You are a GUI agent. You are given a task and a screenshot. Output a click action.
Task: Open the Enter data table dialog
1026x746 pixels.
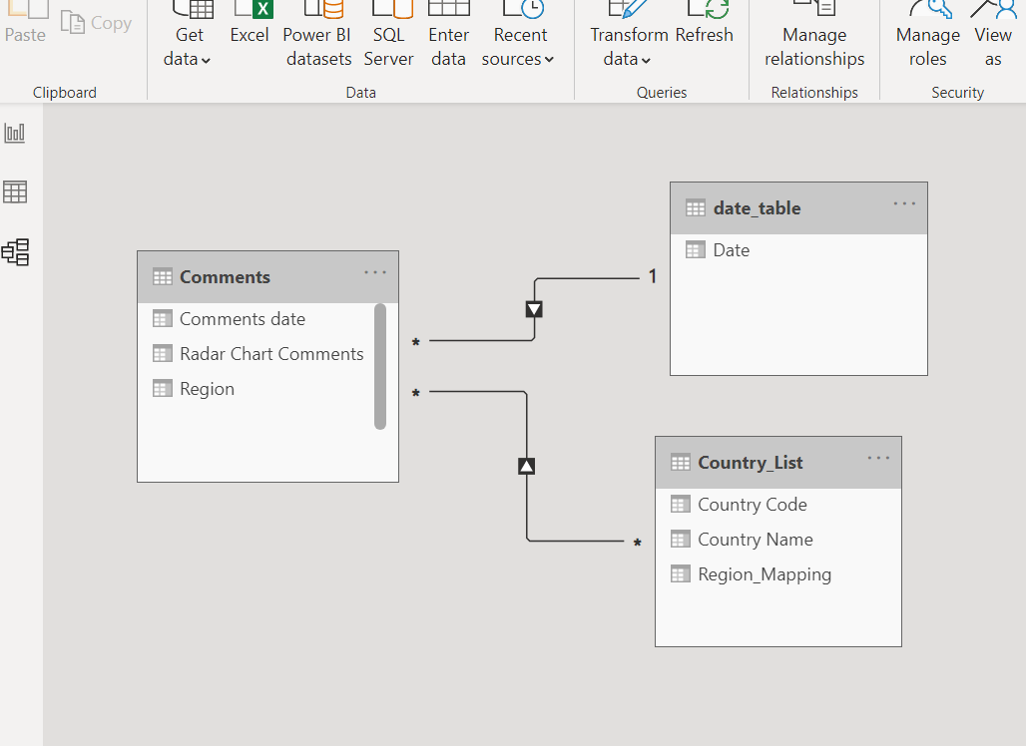coord(449,36)
